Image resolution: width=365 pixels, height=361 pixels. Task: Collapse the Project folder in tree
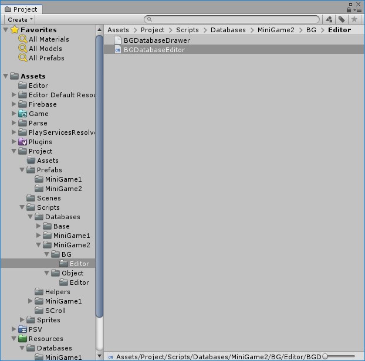14,151
